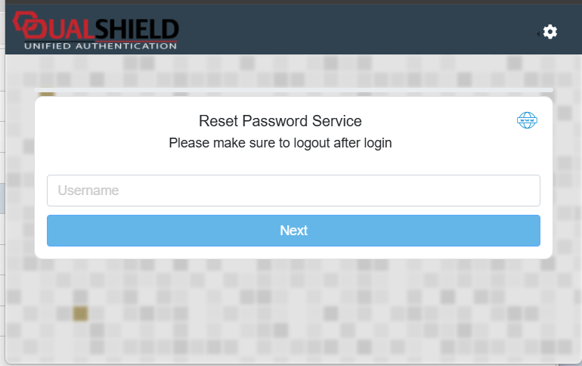Click the "Reset Password Service" heading

280,121
